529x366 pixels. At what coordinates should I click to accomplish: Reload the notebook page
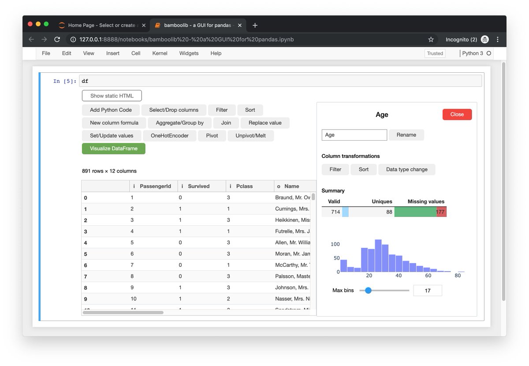click(57, 39)
